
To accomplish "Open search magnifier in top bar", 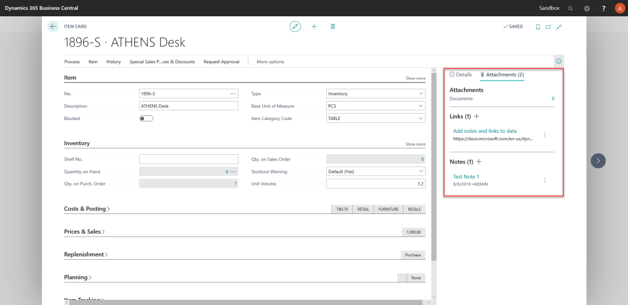I will pos(570,8).
